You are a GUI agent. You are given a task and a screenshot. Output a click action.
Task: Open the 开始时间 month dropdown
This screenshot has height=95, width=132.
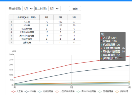pyautogui.click(x=28, y=9)
